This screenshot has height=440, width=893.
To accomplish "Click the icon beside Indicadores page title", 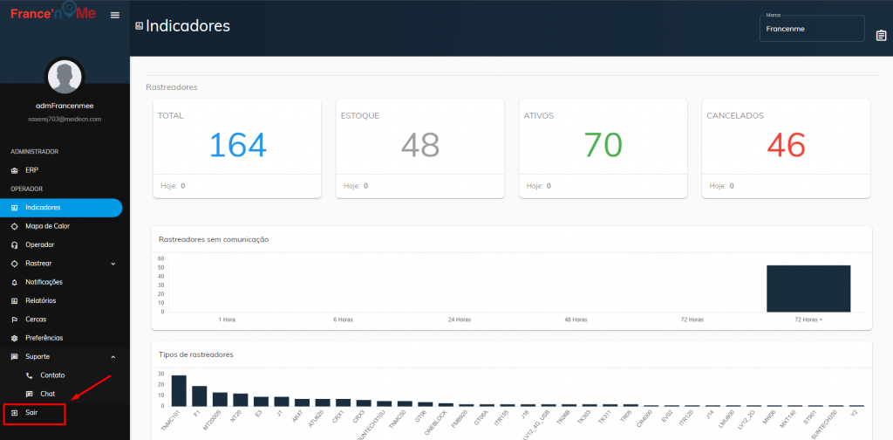I will tap(139, 25).
